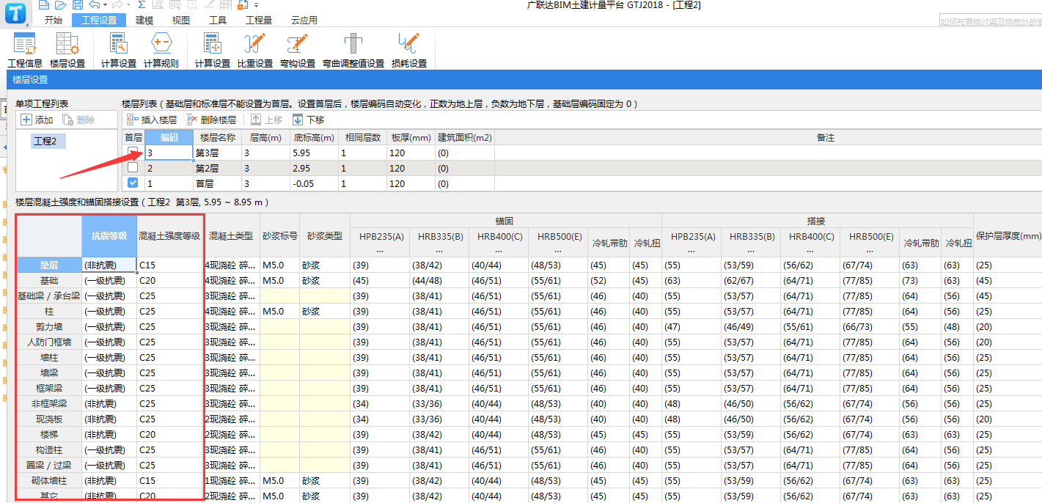Click the greyed 删除 button in project list
The height and width of the screenshot is (503, 1042).
click(x=78, y=120)
